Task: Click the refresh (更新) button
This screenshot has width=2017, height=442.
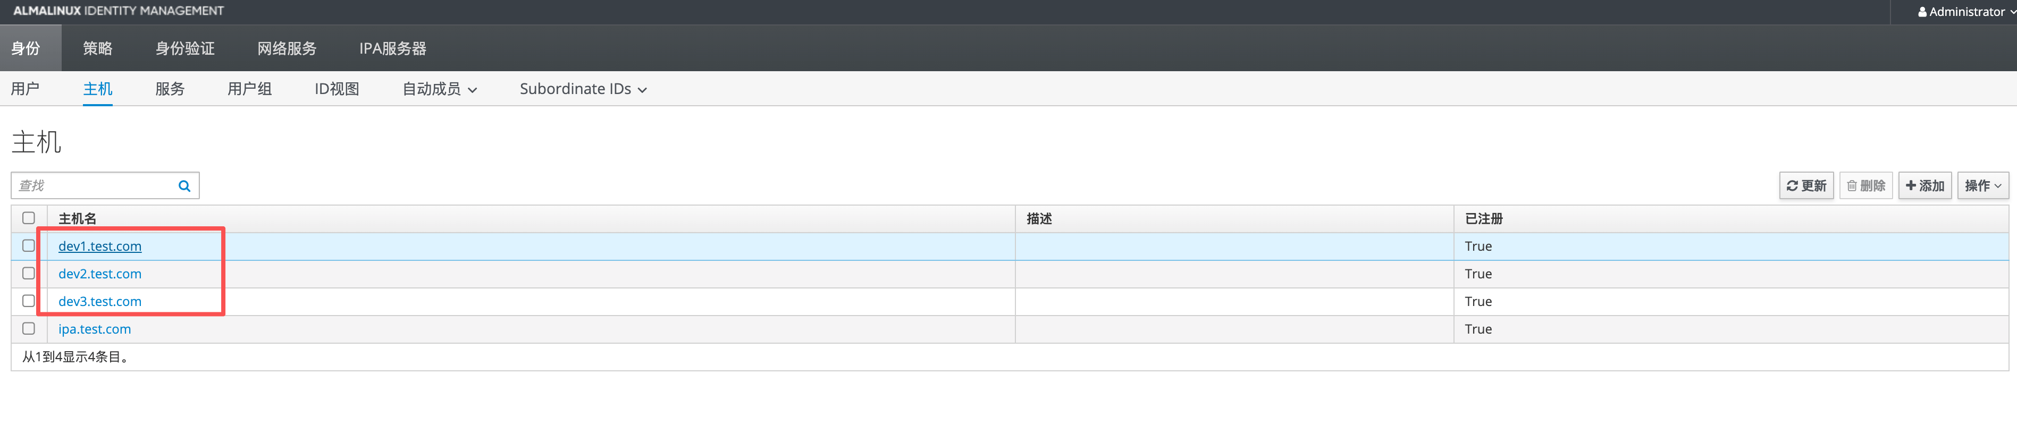Action: 1805,185
